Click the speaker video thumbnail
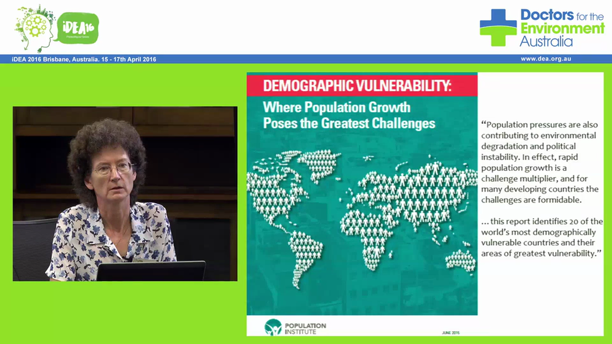The height and width of the screenshot is (344, 612). pyautogui.click(x=125, y=193)
